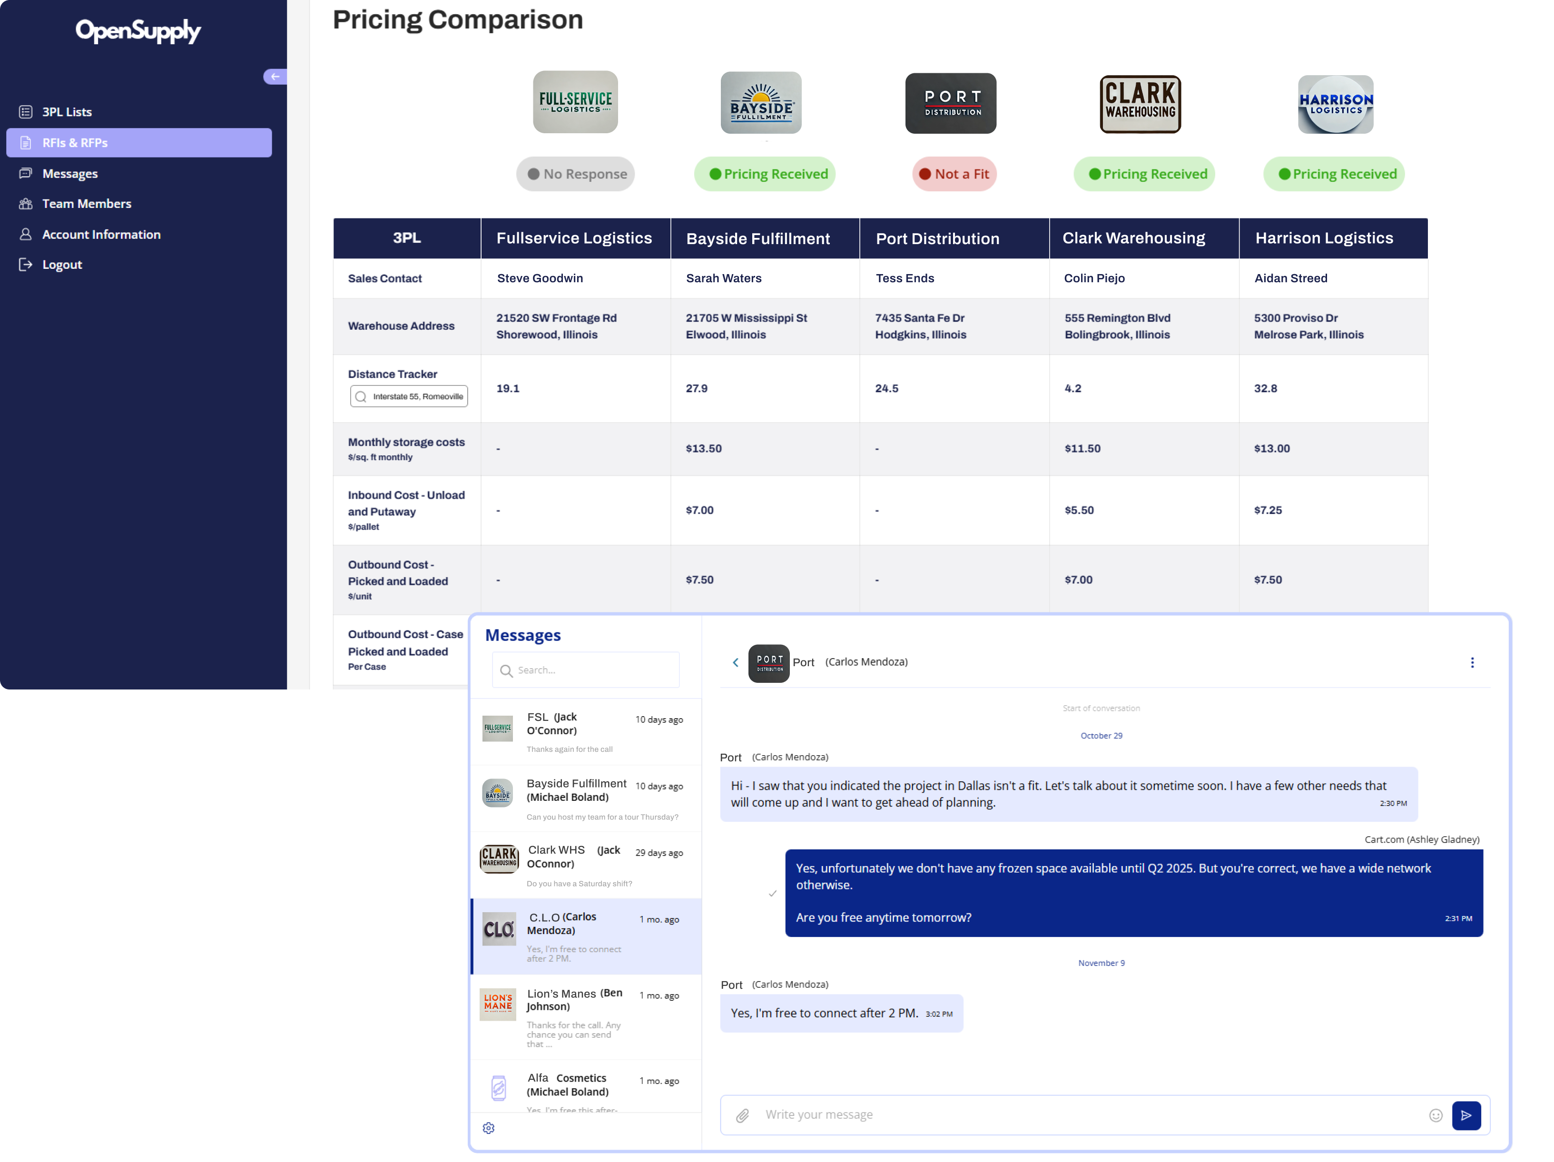Click the Messages search field
This screenshot has height=1162, width=1554.
(x=586, y=670)
